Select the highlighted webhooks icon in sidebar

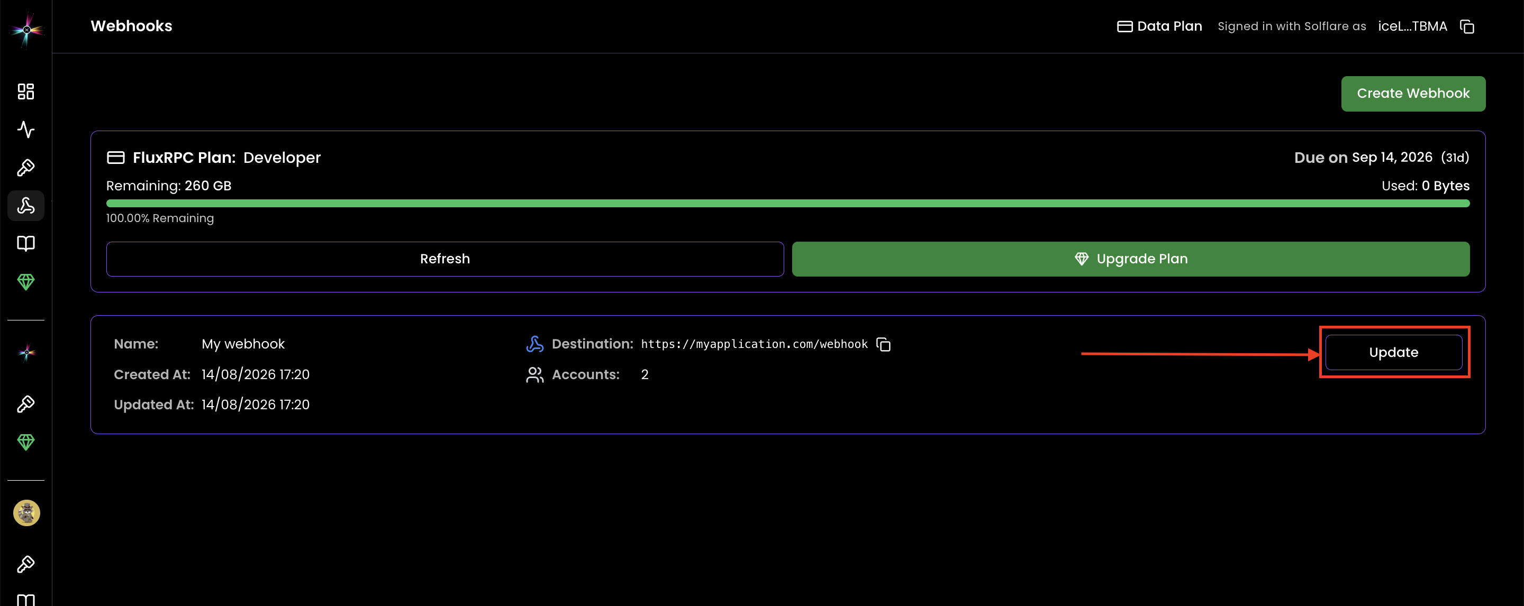tap(26, 206)
